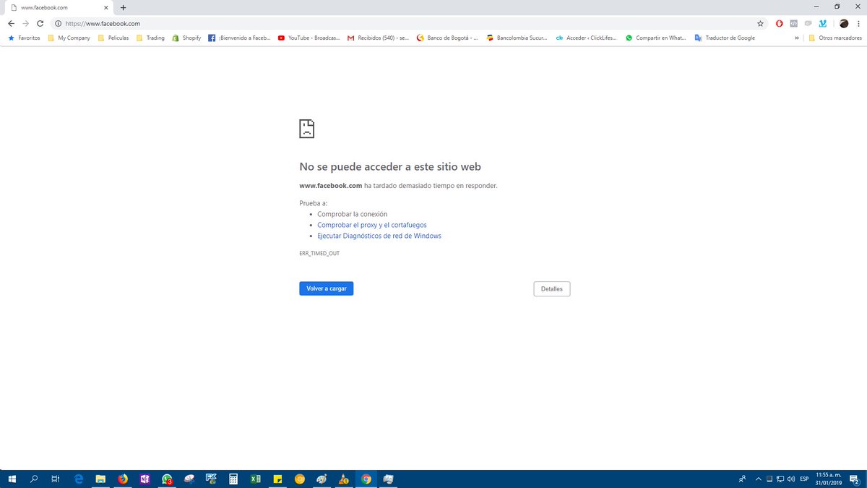Click the sad page error icon
This screenshot has height=488, width=867.
pos(307,129)
